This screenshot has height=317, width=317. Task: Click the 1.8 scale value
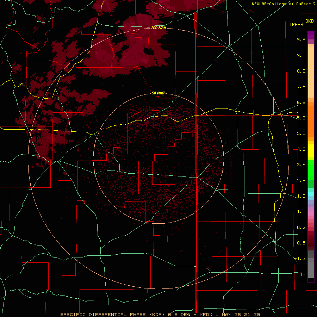pyautogui.click(x=301, y=196)
